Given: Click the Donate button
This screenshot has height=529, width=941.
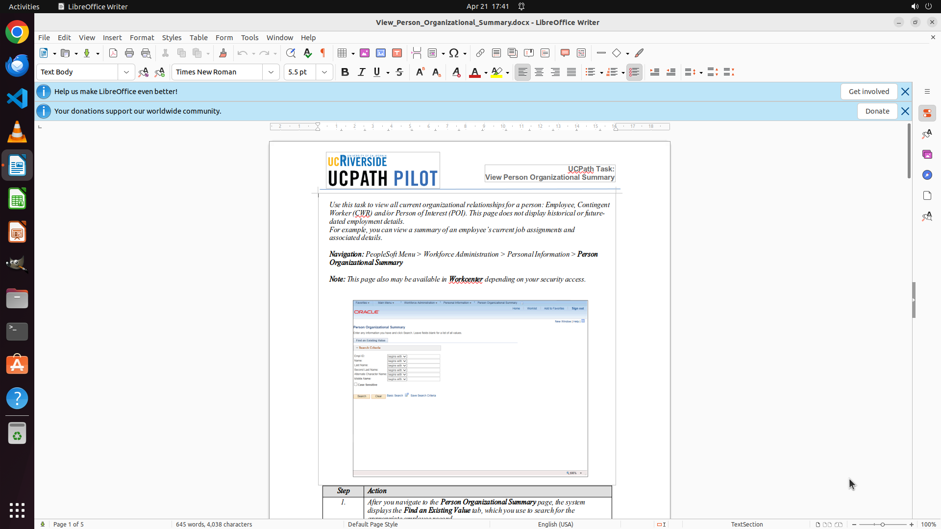Looking at the screenshot, I should tap(877, 111).
